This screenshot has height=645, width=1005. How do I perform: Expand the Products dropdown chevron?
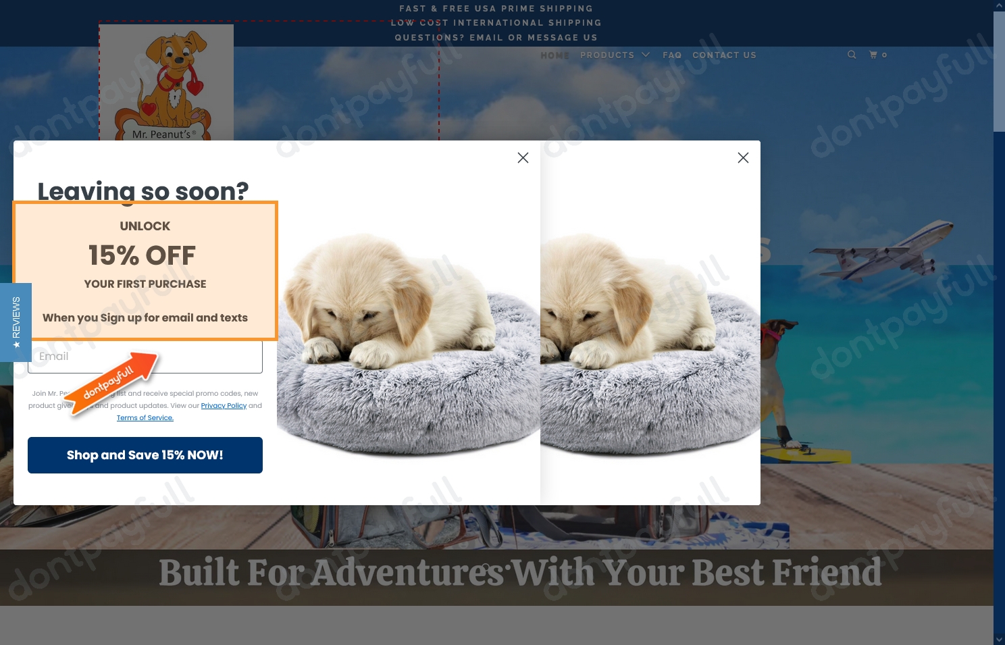click(646, 55)
